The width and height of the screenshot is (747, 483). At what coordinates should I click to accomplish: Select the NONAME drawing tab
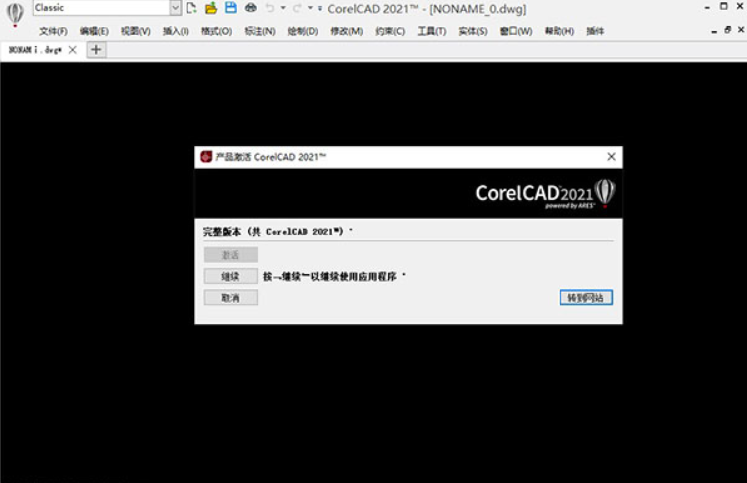pyautogui.click(x=35, y=50)
